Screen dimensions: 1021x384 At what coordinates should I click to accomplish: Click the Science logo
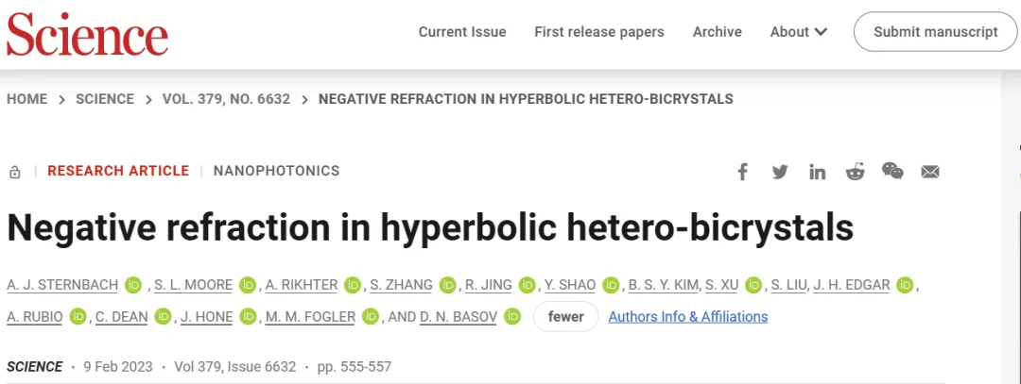[x=87, y=34]
